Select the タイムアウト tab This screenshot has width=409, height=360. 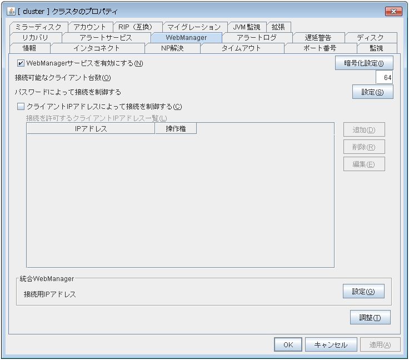[x=241, y=48]
